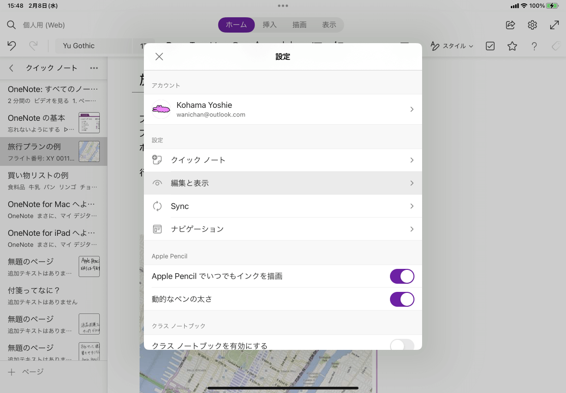
Task: Expand the Sync row chevron
Action: tap(412, 206)
